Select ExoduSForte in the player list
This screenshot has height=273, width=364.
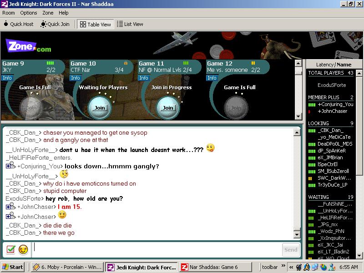[x=332, y=85]
